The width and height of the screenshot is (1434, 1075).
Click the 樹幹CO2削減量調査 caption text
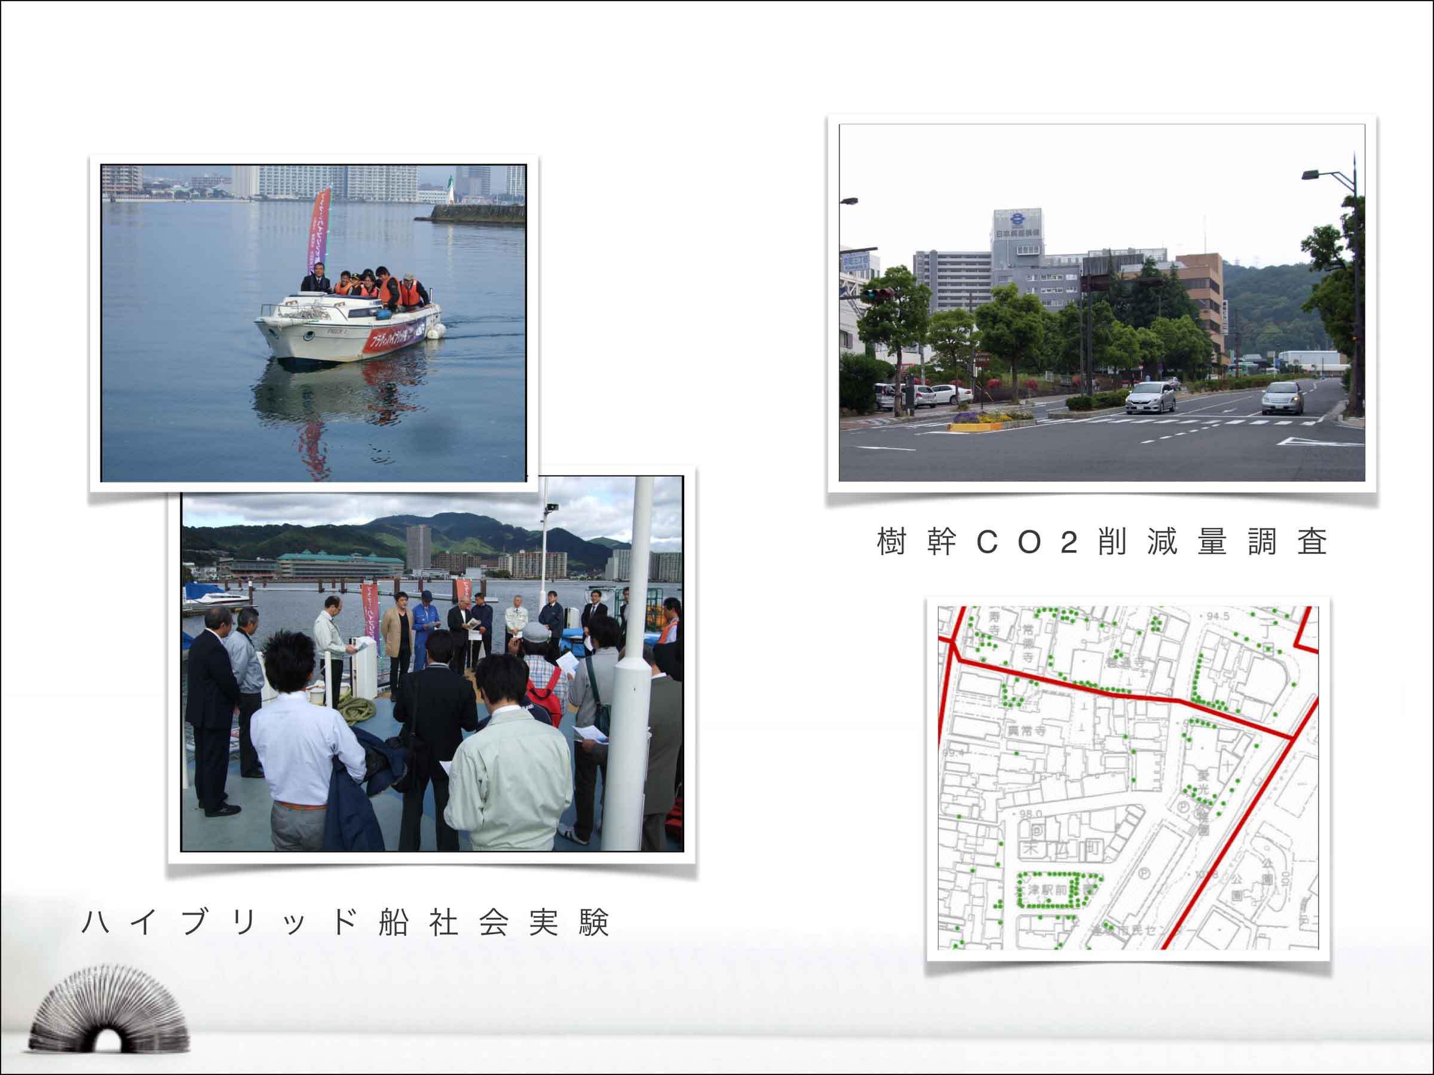1101,542
